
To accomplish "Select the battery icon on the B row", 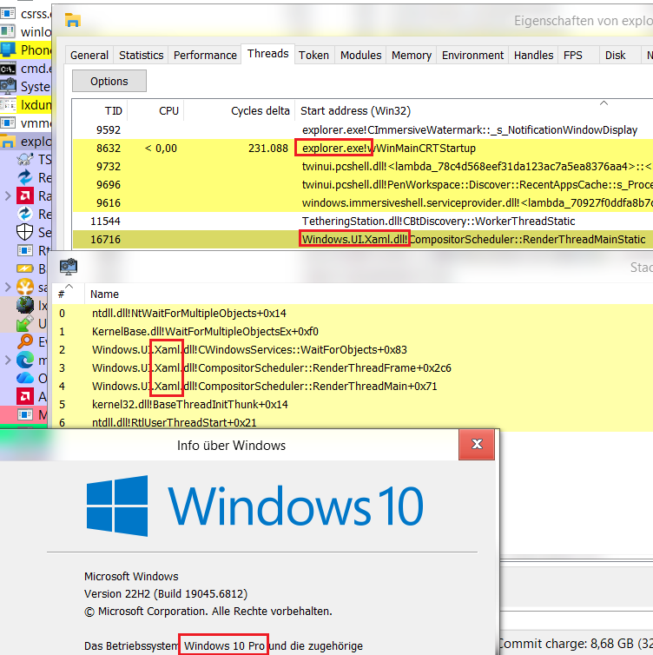I will click(24, 268).
